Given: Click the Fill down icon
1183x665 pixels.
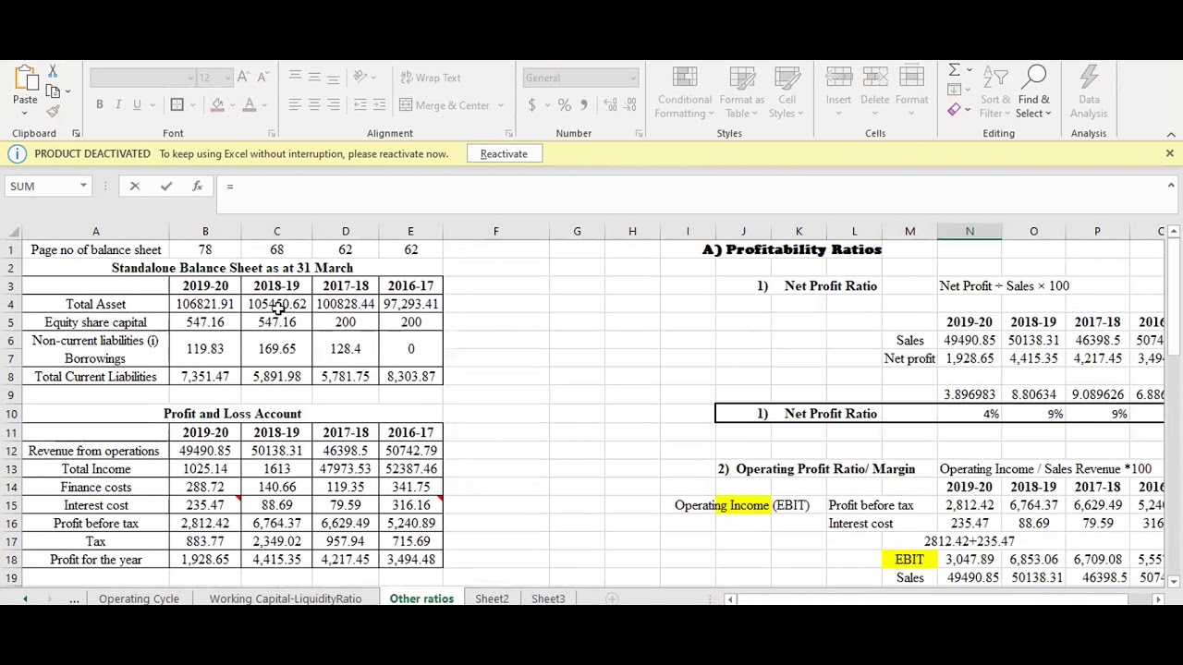Looking at the screenshot, I should coord(954,91).
